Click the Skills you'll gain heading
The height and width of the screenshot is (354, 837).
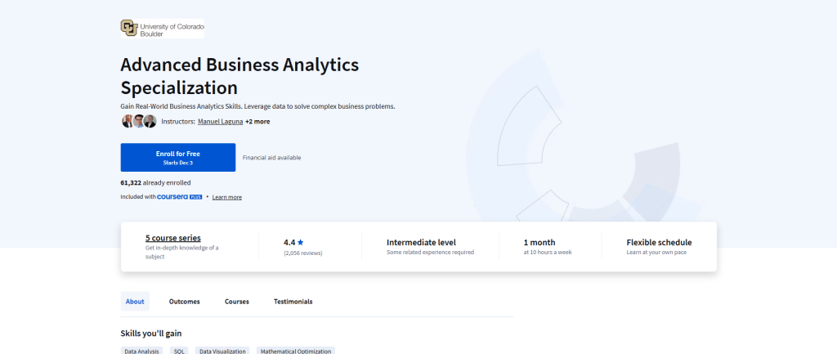(x=151, y=334)
